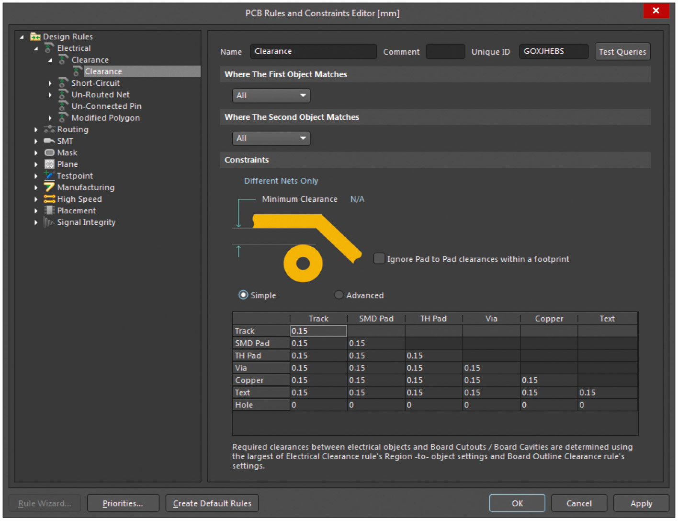The height and width of the screenshot is (521, 678).
Task: Click the Name input field
Action: (x=313, y=51)
